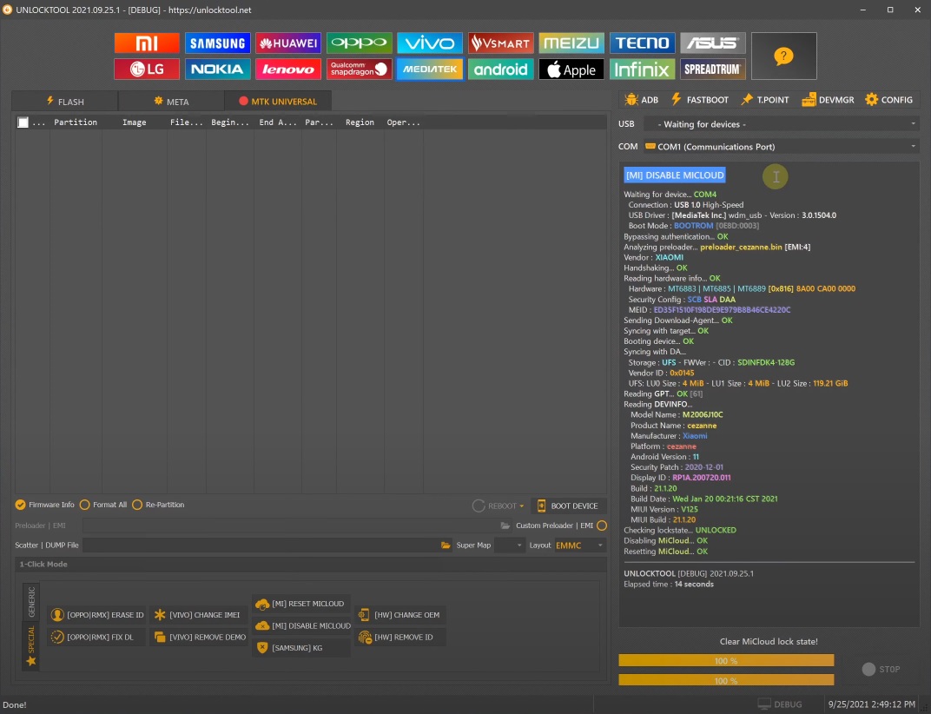Run [HW] REMOVE ID

[x=400, y=637]
